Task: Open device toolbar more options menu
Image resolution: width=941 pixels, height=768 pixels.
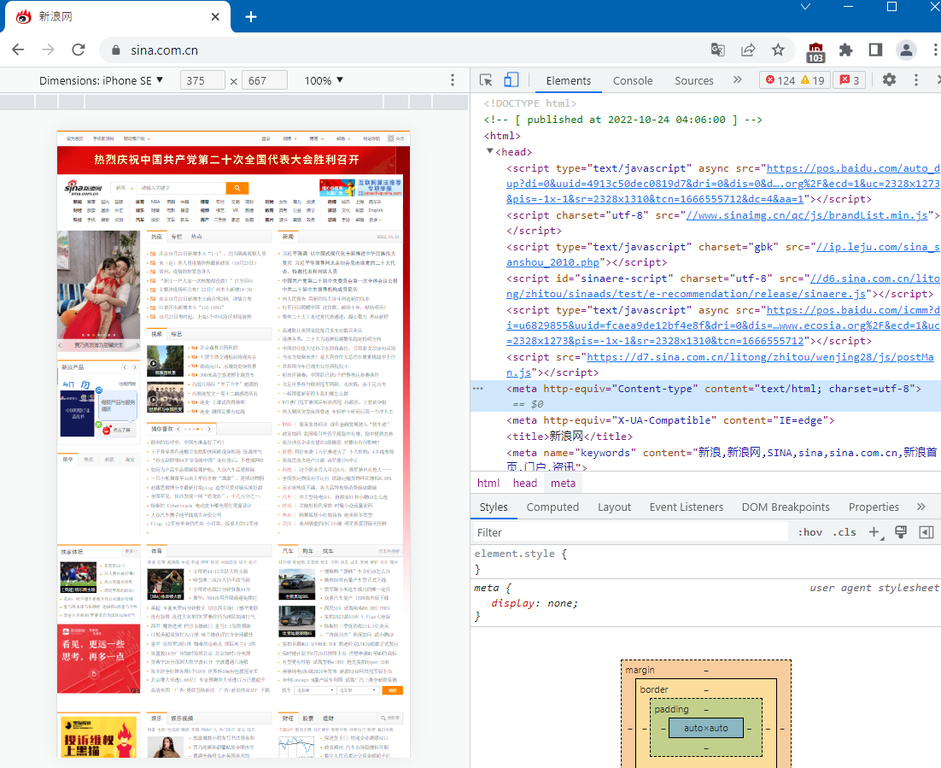Action: 453,79
